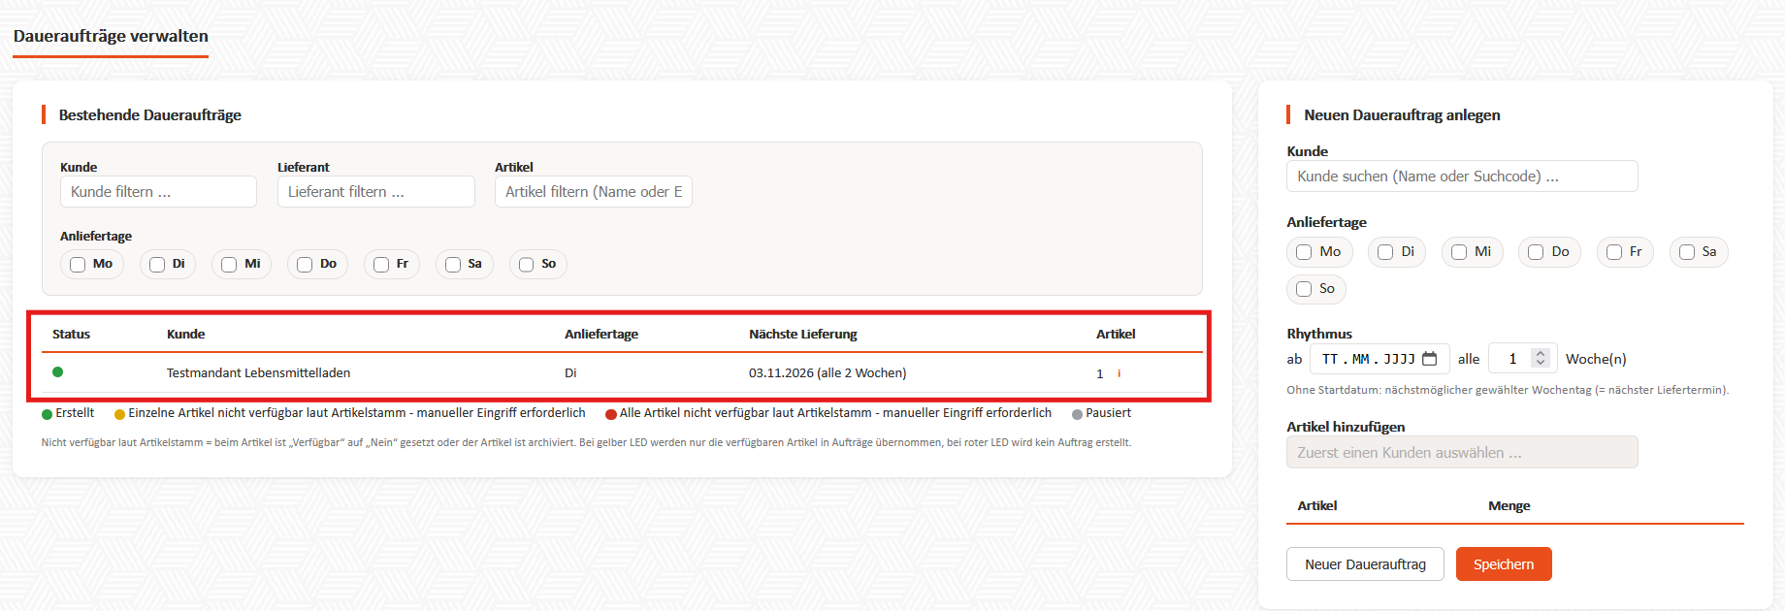Tick the Sa checkbox in the Bestehende Daueraufträge filter
The width and height of the screenshot is (1785, 611).
[453, 265]
